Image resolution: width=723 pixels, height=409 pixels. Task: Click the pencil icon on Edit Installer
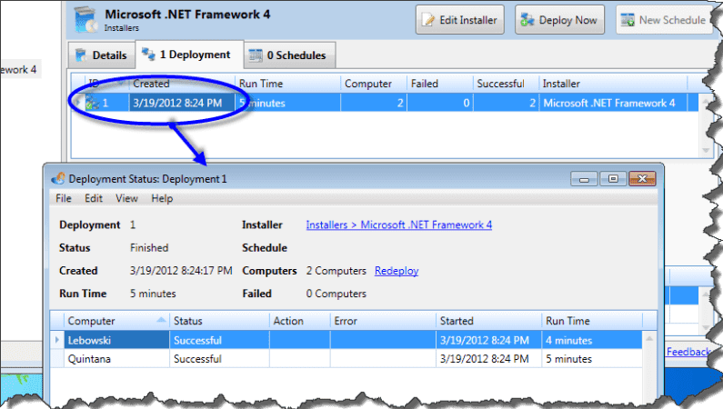pyautogui.click(x=428, y=20)
